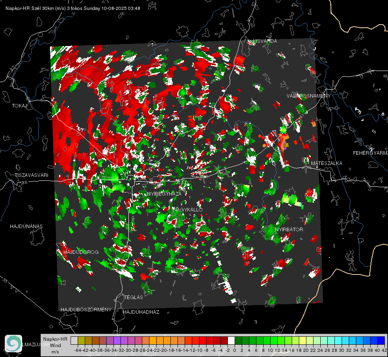Click the VÁSÁROSNAMÉNY town label

click(x=309, y=96)
